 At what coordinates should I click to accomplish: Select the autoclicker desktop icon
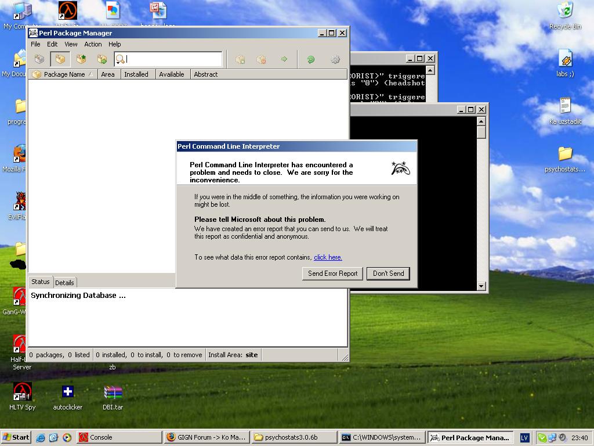(68, 396)
